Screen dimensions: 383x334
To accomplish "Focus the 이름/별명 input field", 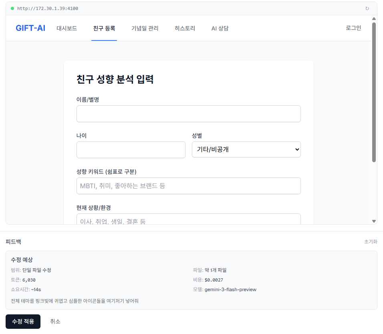I will [188, 114].
